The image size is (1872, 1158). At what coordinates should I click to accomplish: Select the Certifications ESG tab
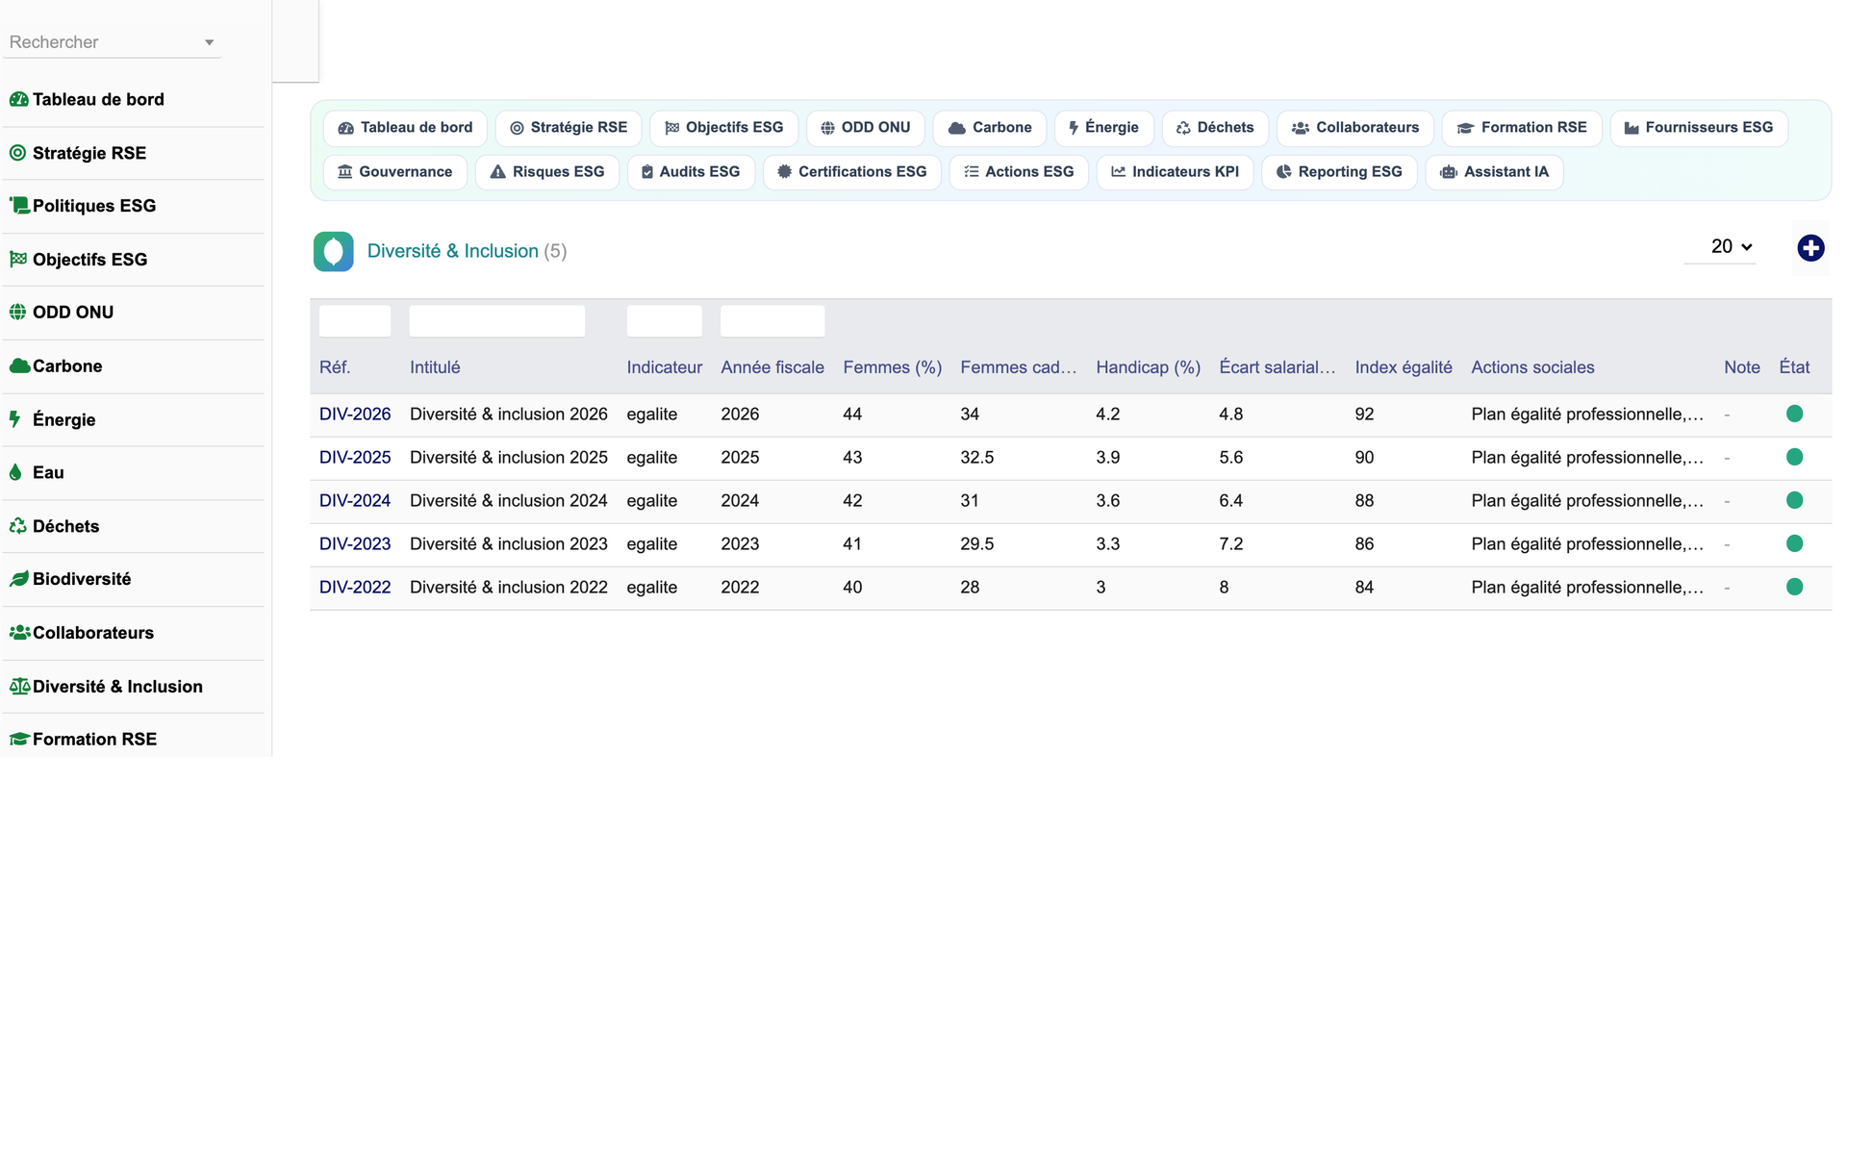(851, 172)
